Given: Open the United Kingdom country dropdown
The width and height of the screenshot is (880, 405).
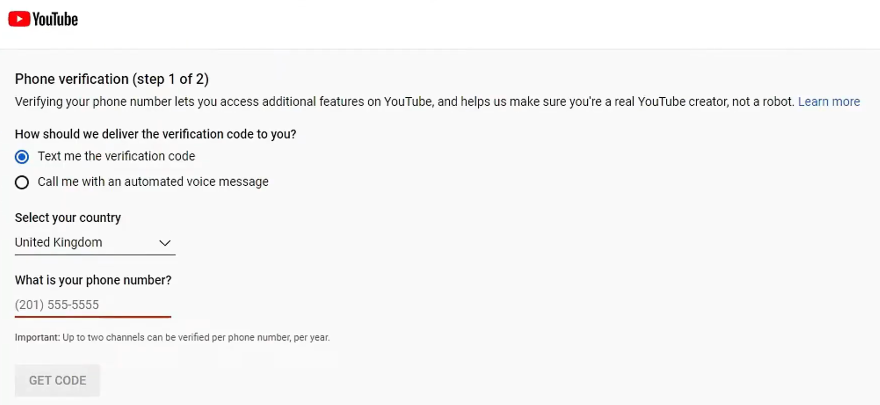Looking at the screenshot, I should (95, 243).
